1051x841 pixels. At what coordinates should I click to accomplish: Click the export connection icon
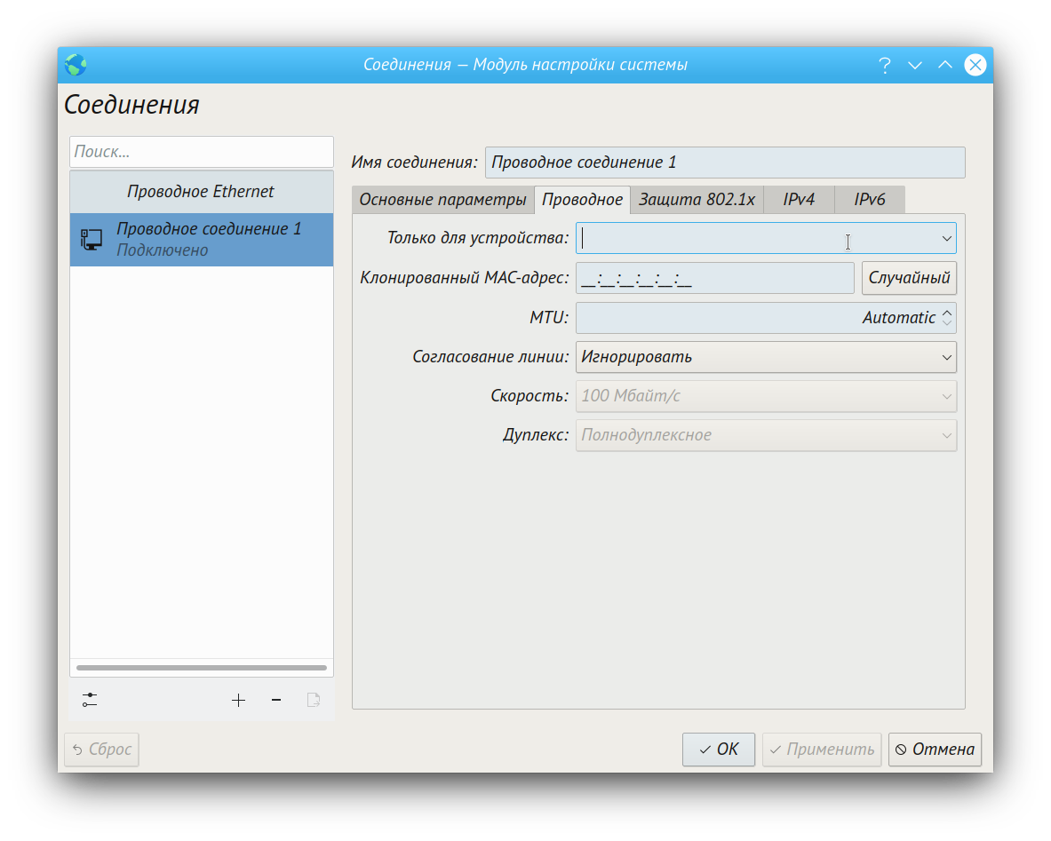tap(314, 701)
